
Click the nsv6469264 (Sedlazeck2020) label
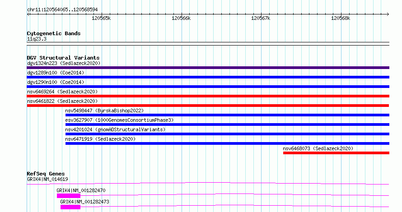coord(62,92)
